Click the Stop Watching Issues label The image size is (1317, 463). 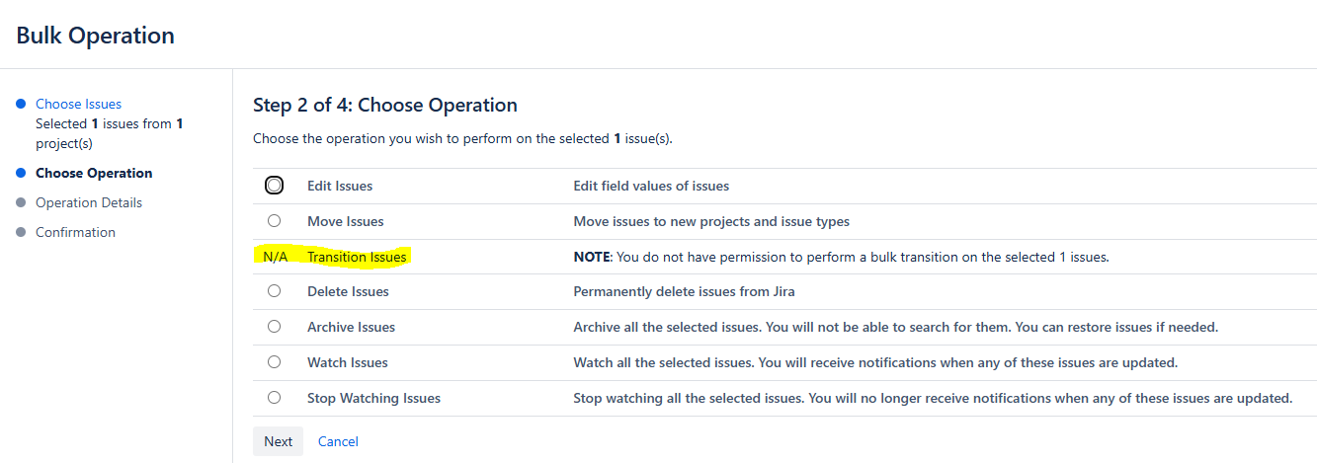pos(373,398)
